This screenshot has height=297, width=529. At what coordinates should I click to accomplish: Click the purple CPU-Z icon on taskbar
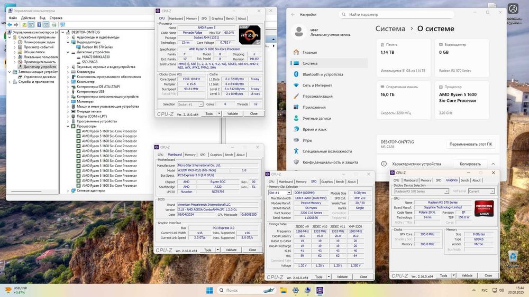point(320,290)
